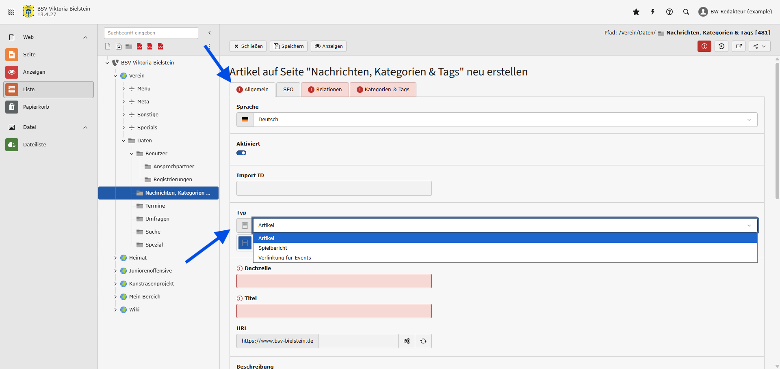780x369 pixels.
Task: Choose Spielbericht from the Typ list
Action: pos(273,248)
